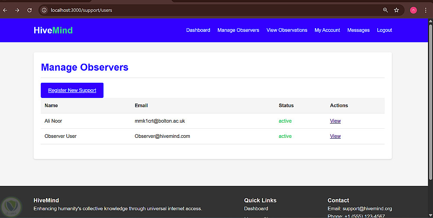Screen dimensions: 433x218
Task: Open Manage Observers in navigation
Action: (x=238, y=30)
